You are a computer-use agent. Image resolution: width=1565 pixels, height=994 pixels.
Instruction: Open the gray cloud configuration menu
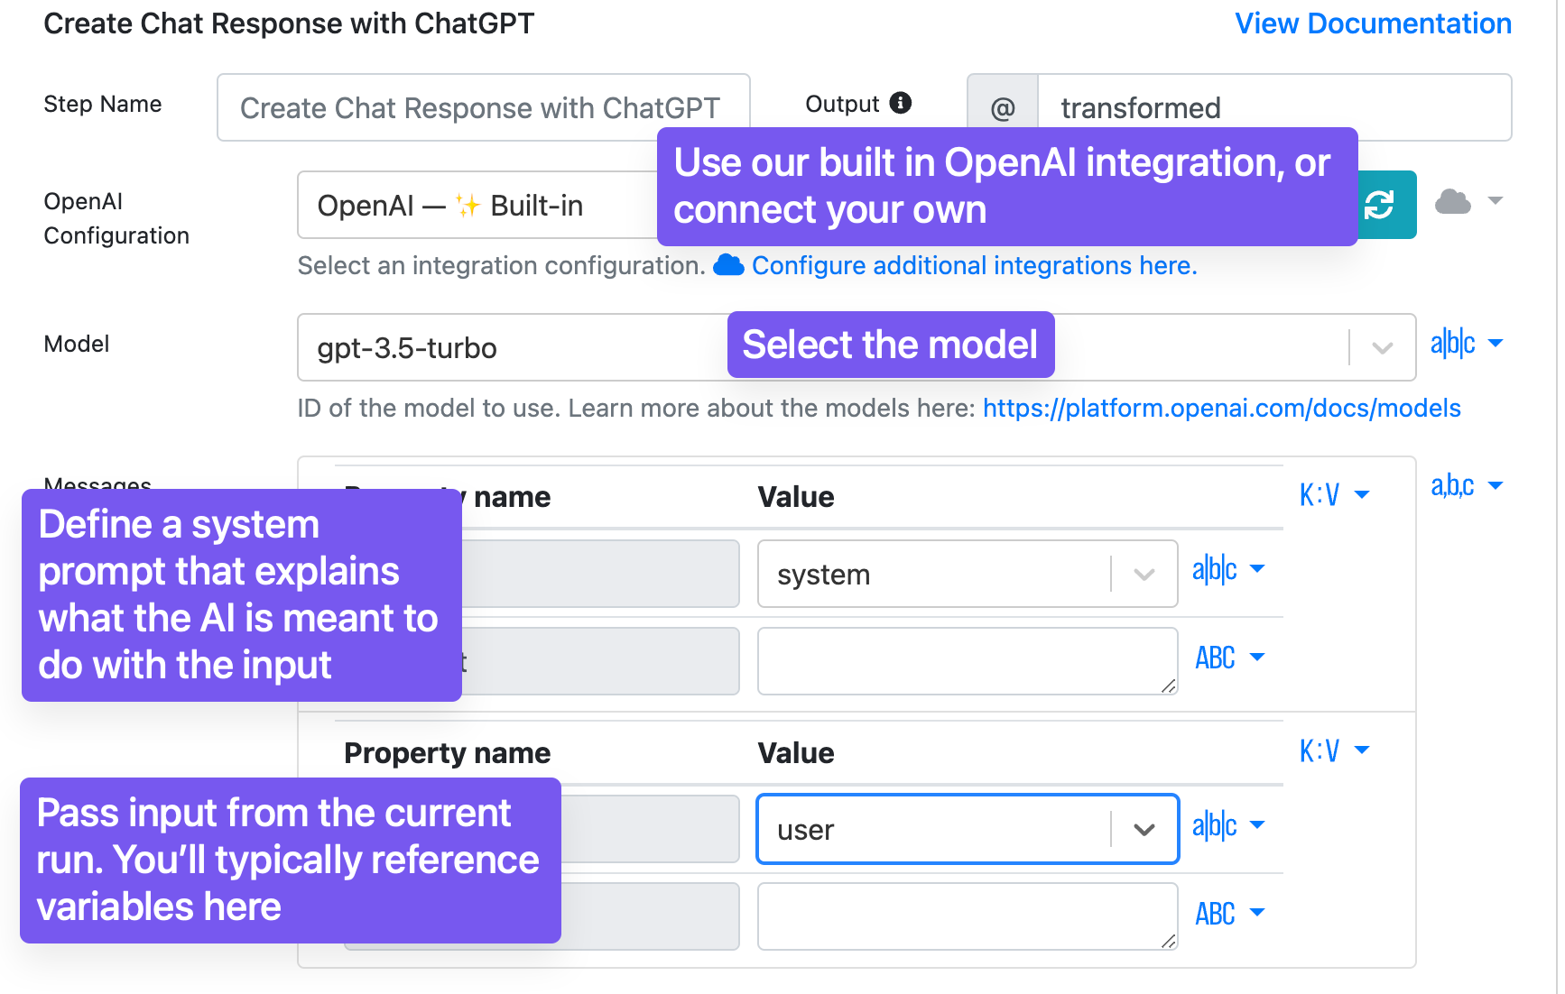1468,202
